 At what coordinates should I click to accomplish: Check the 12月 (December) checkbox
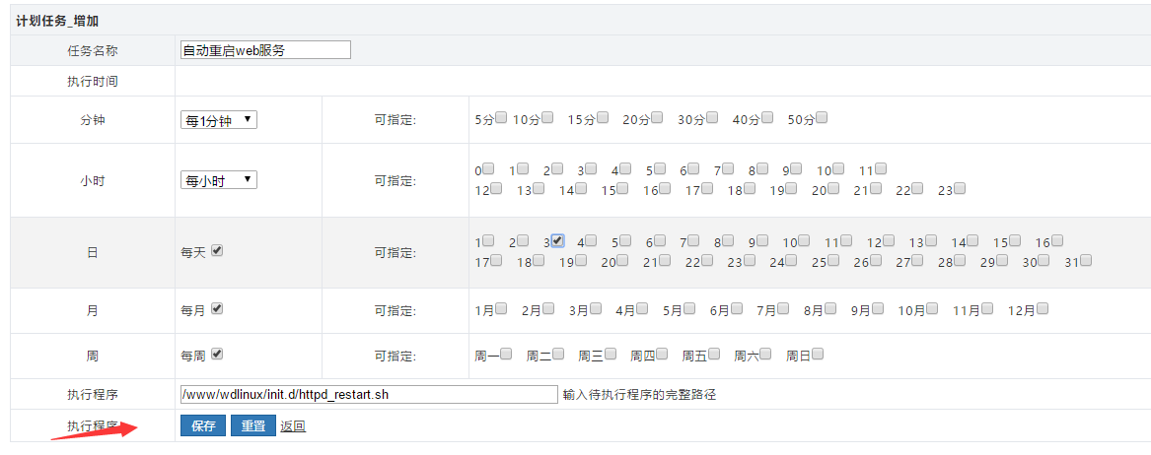tap(1042, 309)
